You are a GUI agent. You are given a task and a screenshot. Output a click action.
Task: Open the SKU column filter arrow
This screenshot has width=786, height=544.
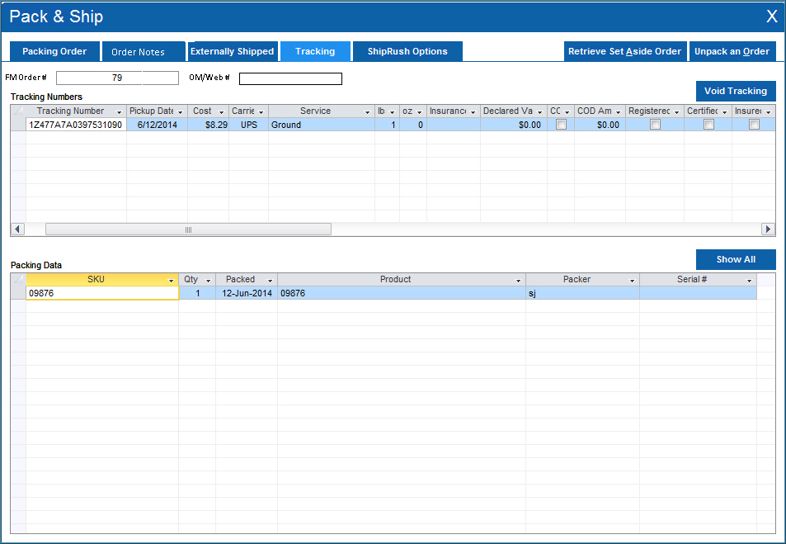(171, 281)
